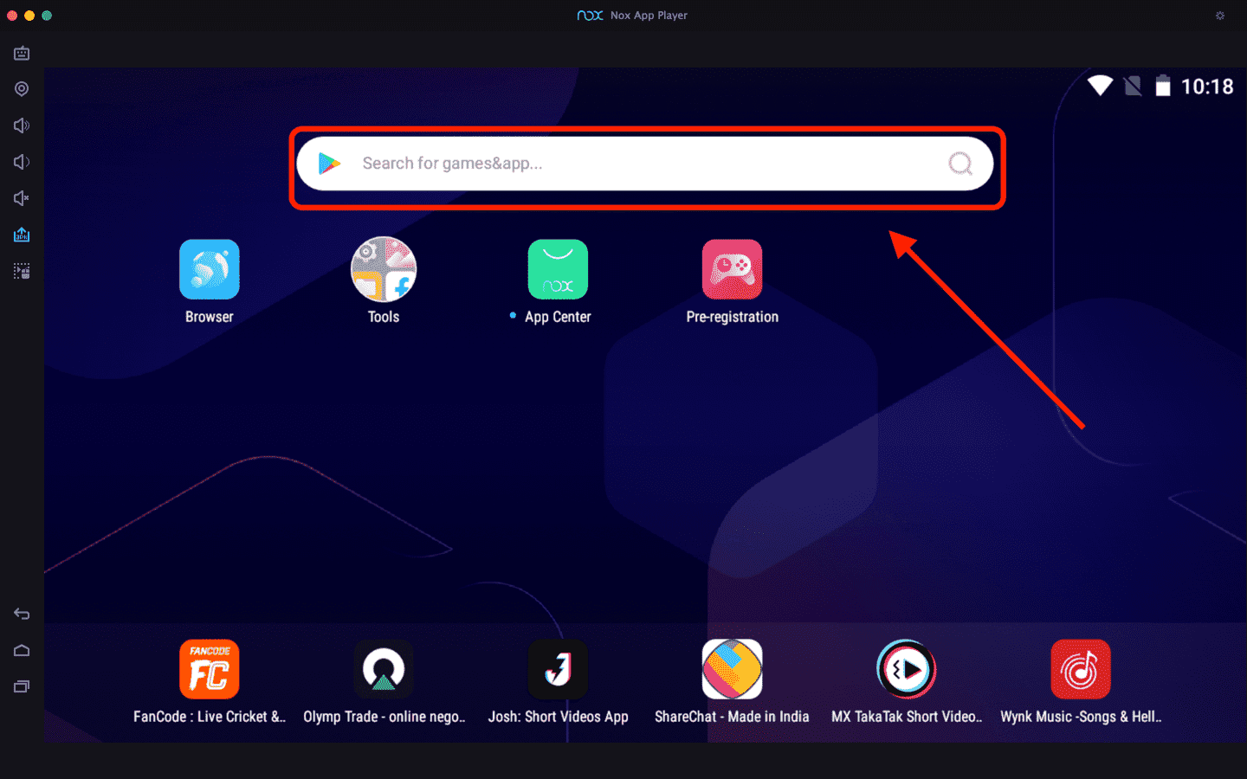Image resolution: width=1247 pixels, height=779 pixels.
Task: Launch MX TakaTak Short Video app
Action: pos(906,669)
